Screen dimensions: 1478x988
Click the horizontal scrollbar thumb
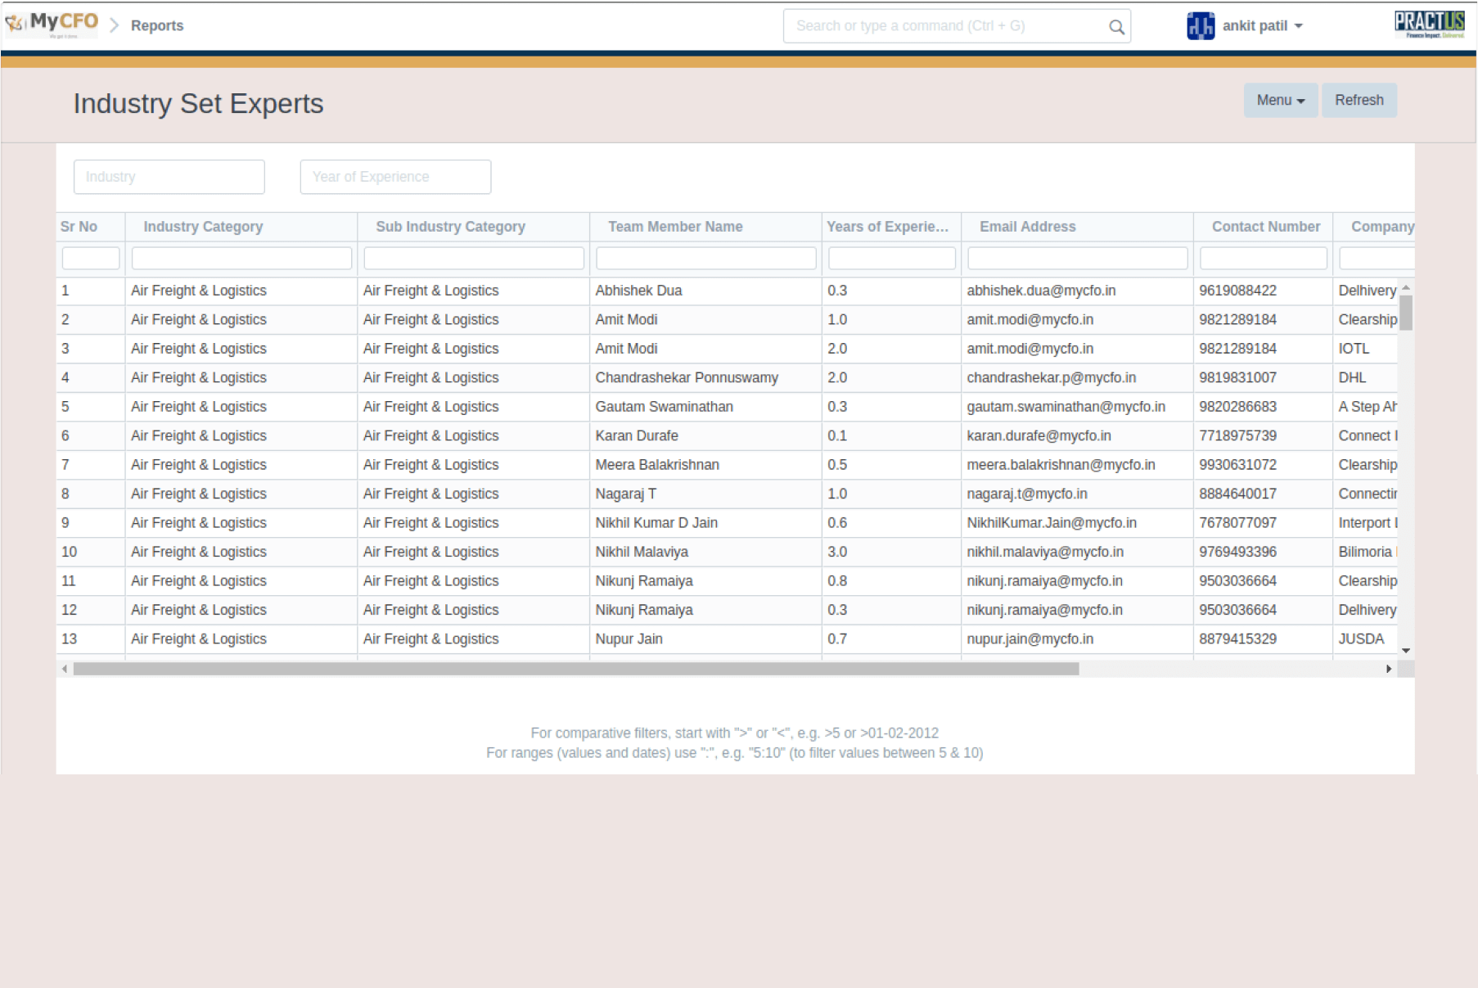pyautogui.click(x=576, y=669)
